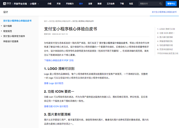This screenshot has width=179, height=128.
Task: Click the 设计 section title below the header
Action: (5, 12)
